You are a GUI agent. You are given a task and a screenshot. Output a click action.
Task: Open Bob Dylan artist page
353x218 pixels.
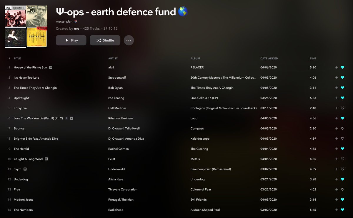(116, 88)
